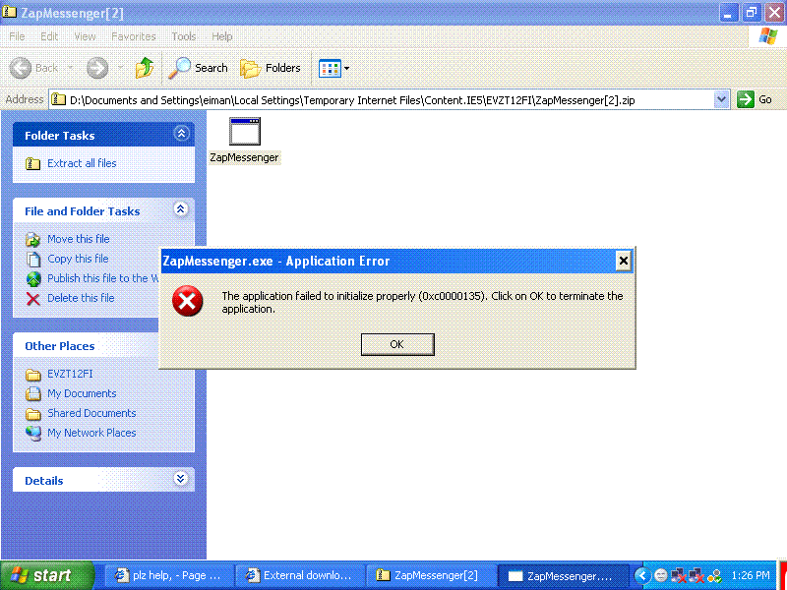Screen dimensions: 787x590
Task: Toggle the Folders pane button
Action: (271, 68)
